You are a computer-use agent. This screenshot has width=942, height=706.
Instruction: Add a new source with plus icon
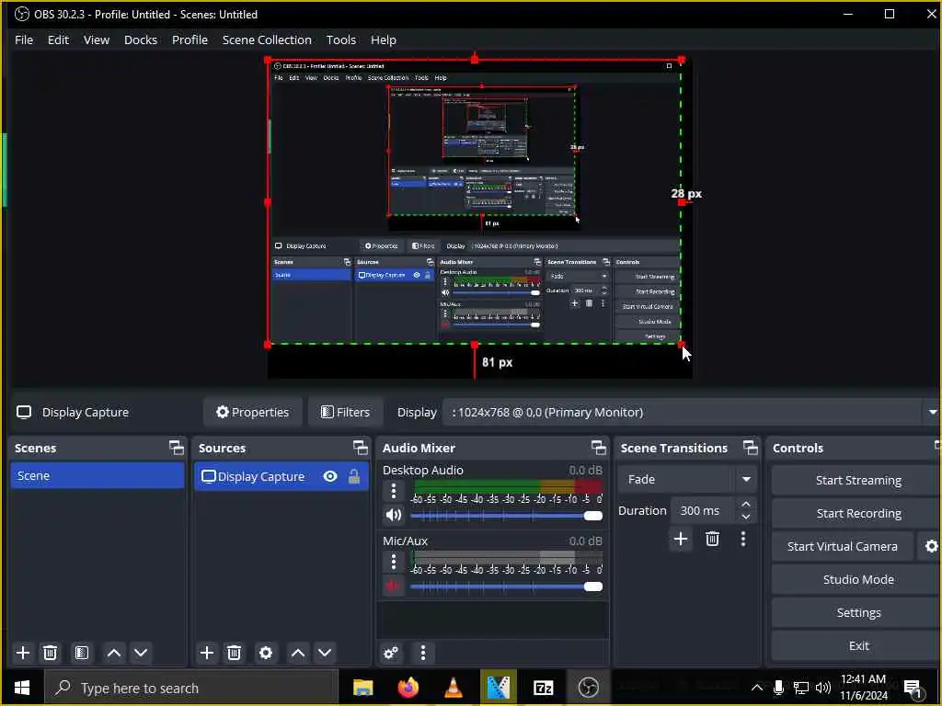(x=207, y=653)
